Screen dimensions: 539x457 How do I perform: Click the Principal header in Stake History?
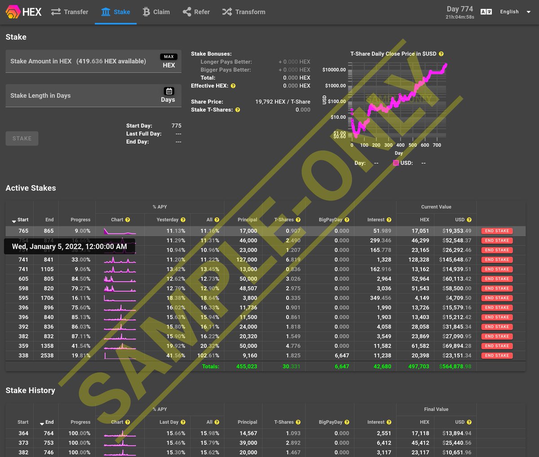(247, 422)
